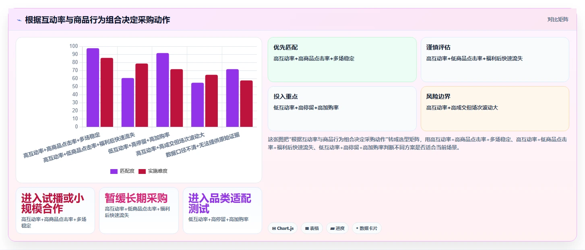Screen dimensions: 585x250
Task: Open the 谨慎评估 matrix card
Action: pos(495,60)
